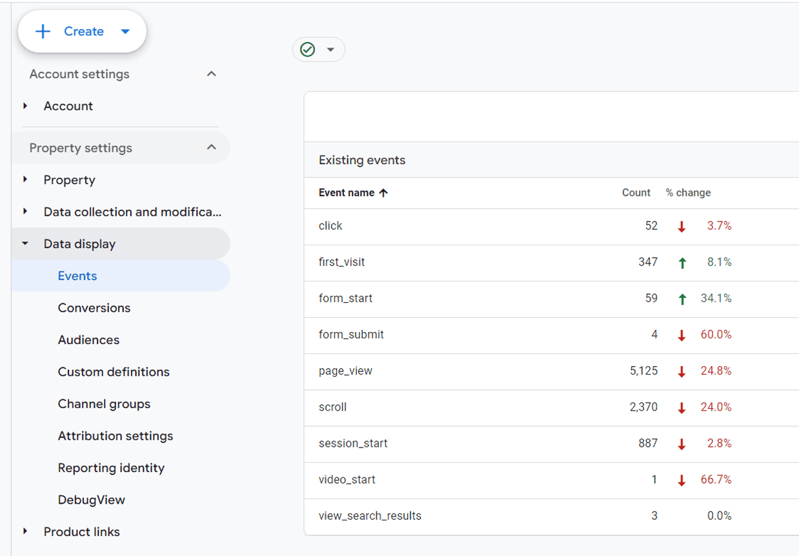Image resolution: width=799 pixels, height=556 pixels.
Task: Click the 60.0% change value
Action: tap(716, 335)
